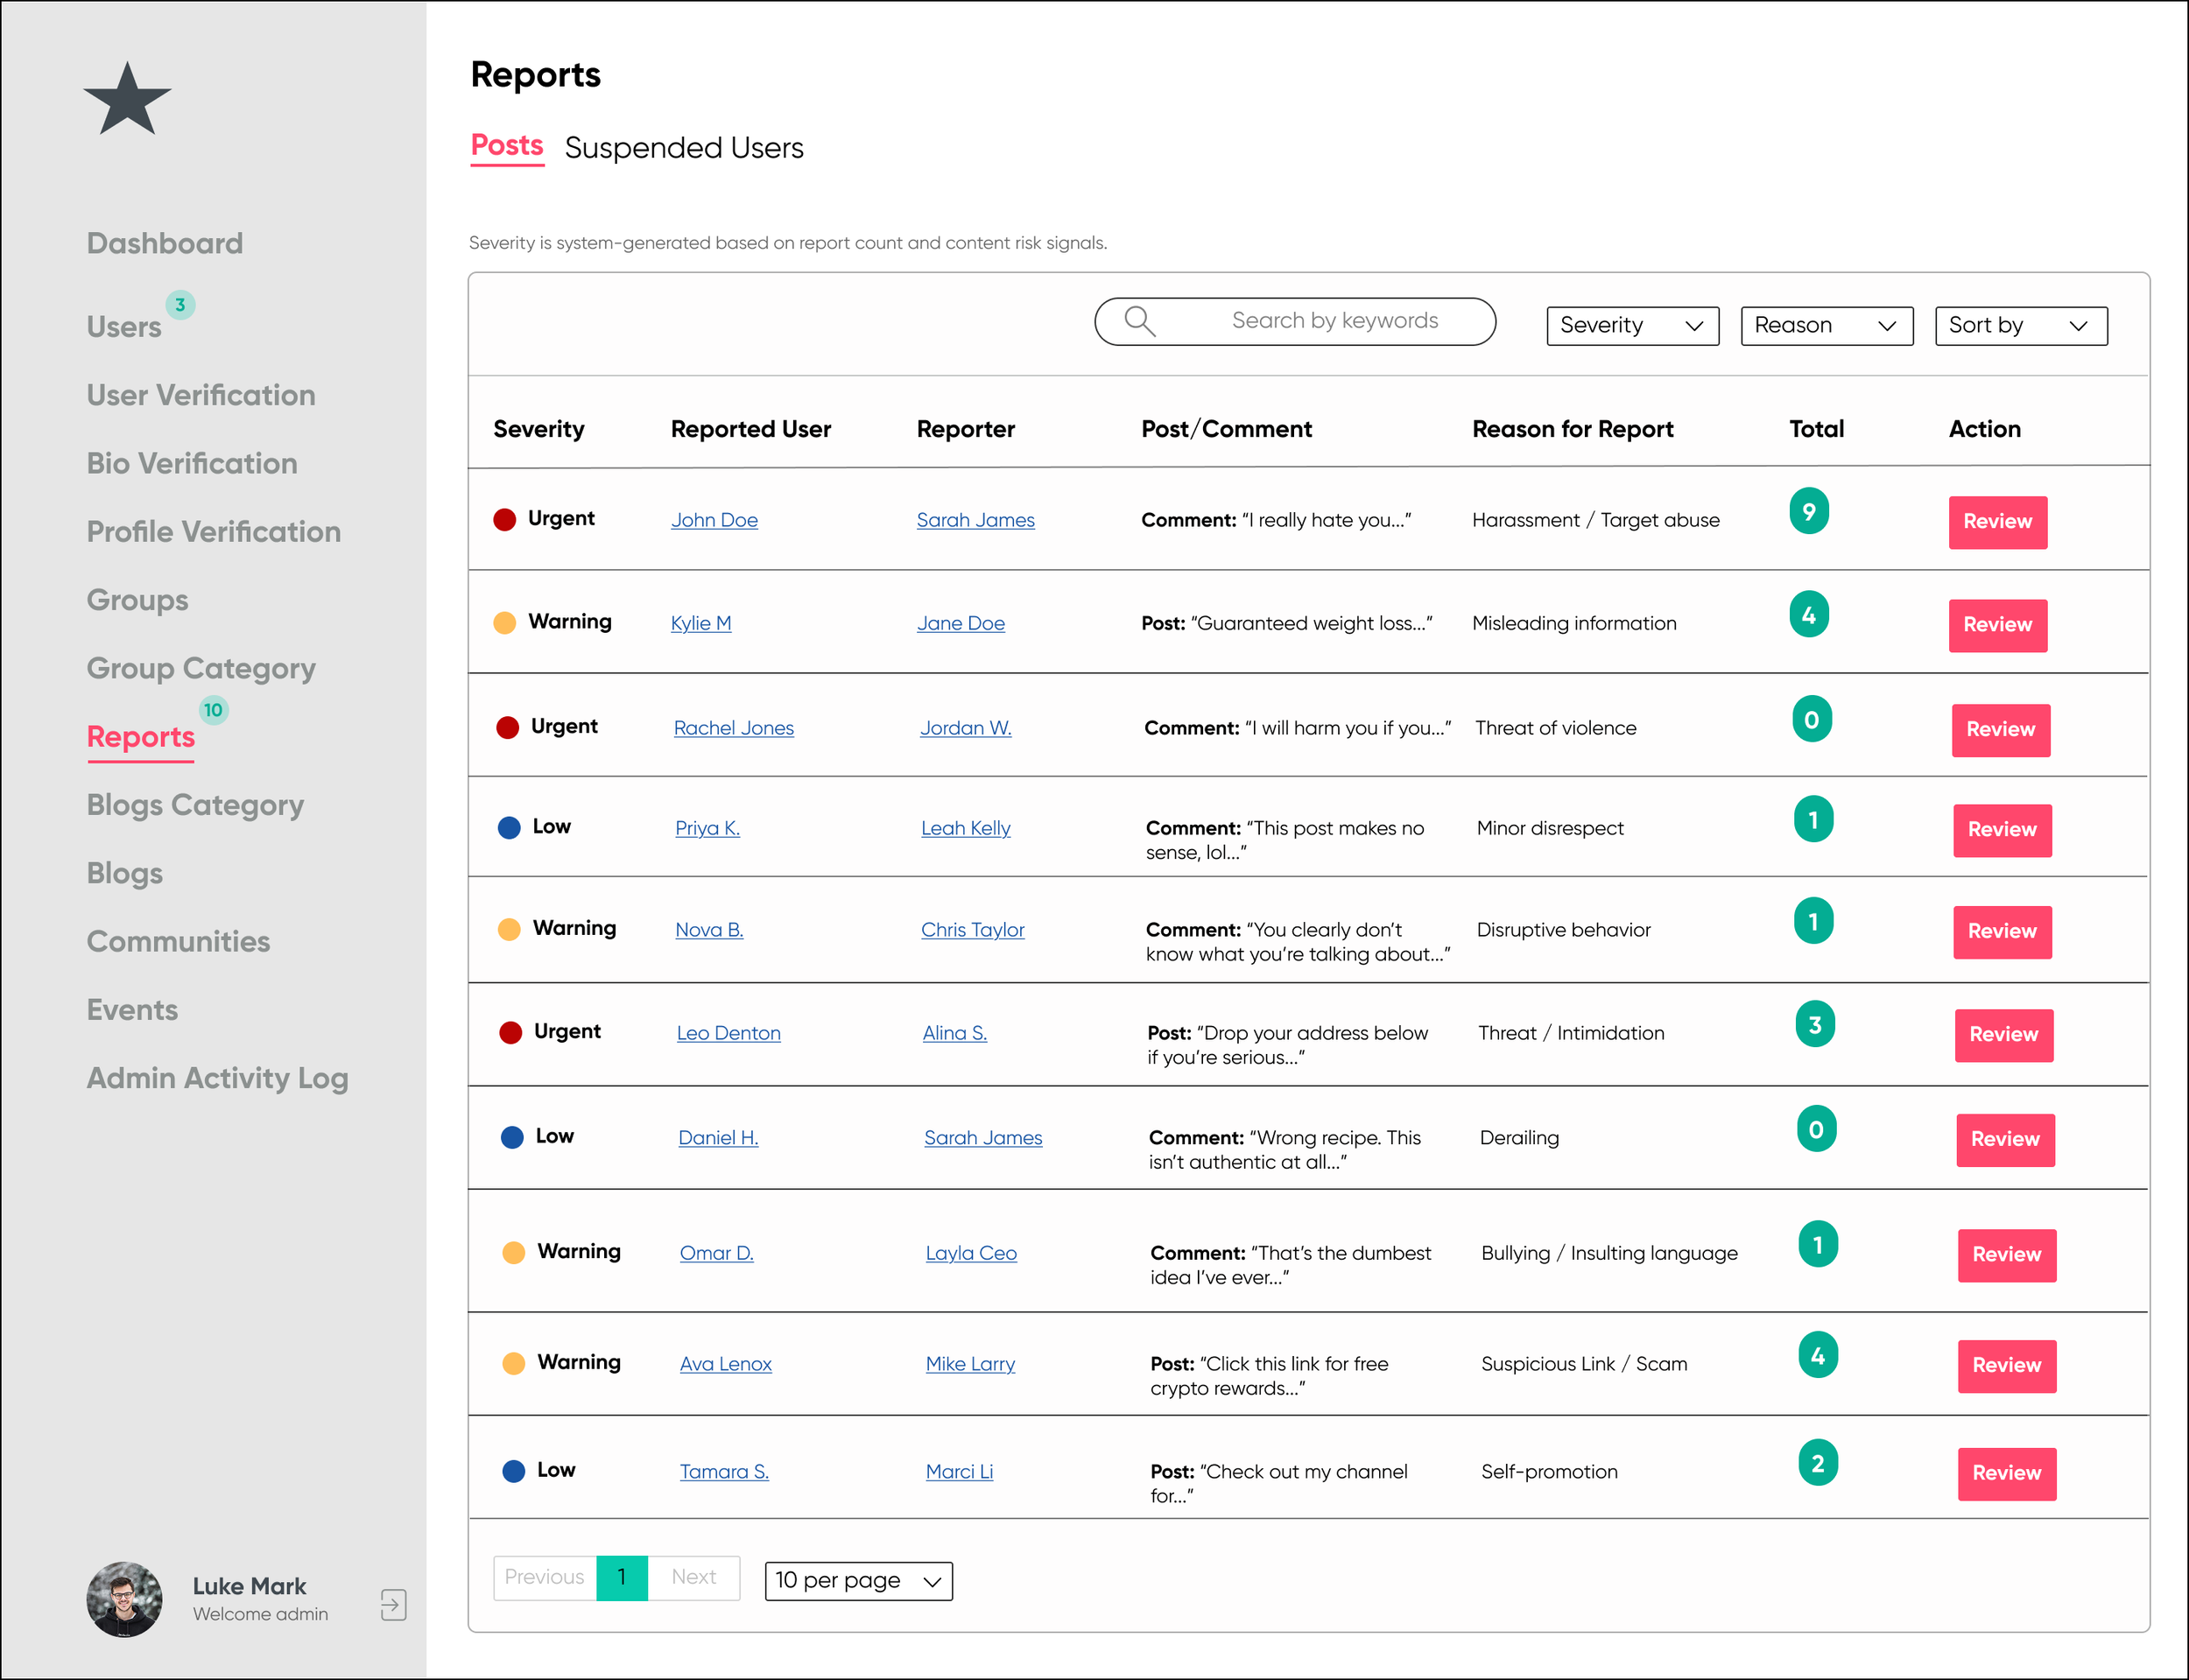Click the count badge on Tamara S. row
The height and width of the screenshot is (1680, 2189).
point(1817,1463)
